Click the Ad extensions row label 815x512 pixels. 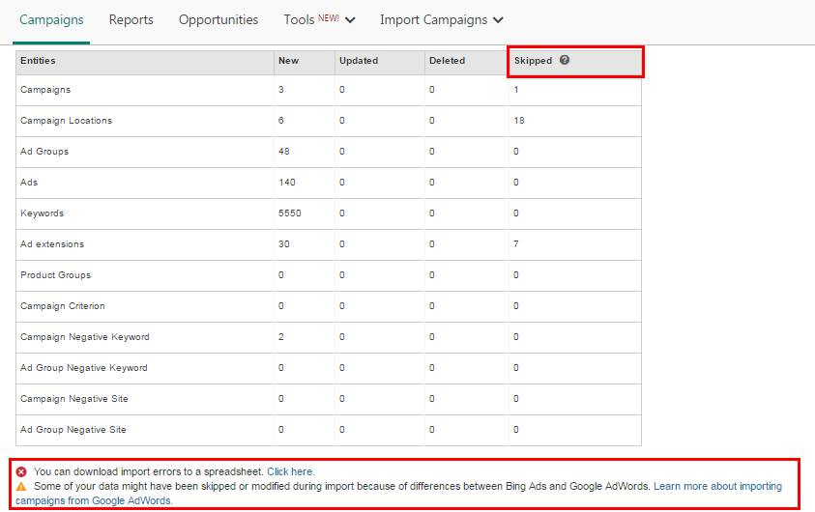point(52,244)
